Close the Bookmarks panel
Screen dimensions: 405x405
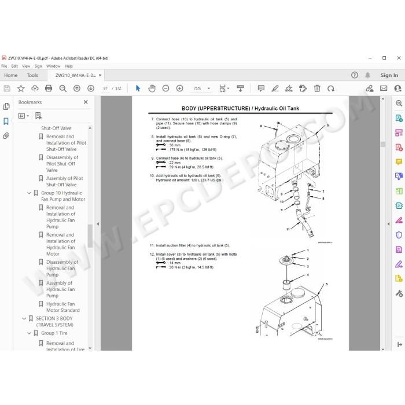pyautogui.click(x=86, y=102)
